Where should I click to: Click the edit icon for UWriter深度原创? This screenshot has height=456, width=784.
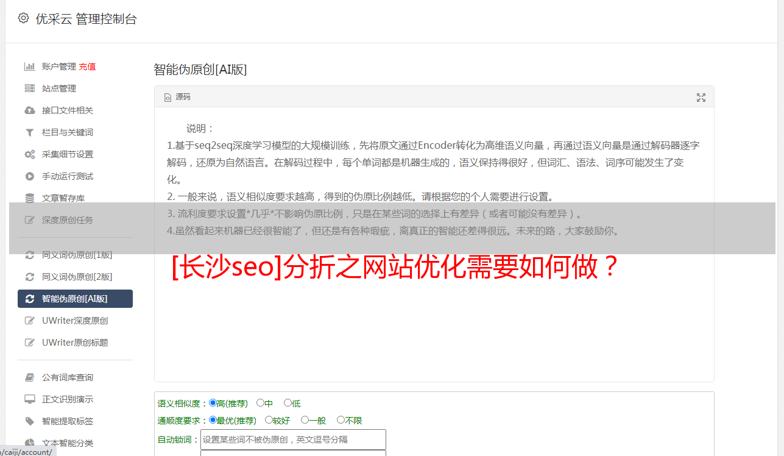point(29,321)
